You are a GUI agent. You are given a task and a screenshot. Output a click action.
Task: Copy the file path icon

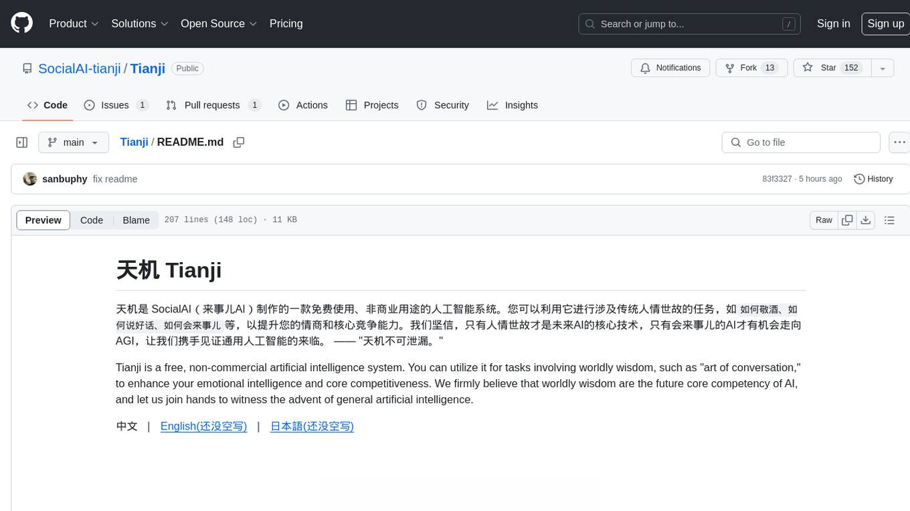[238, 142]
